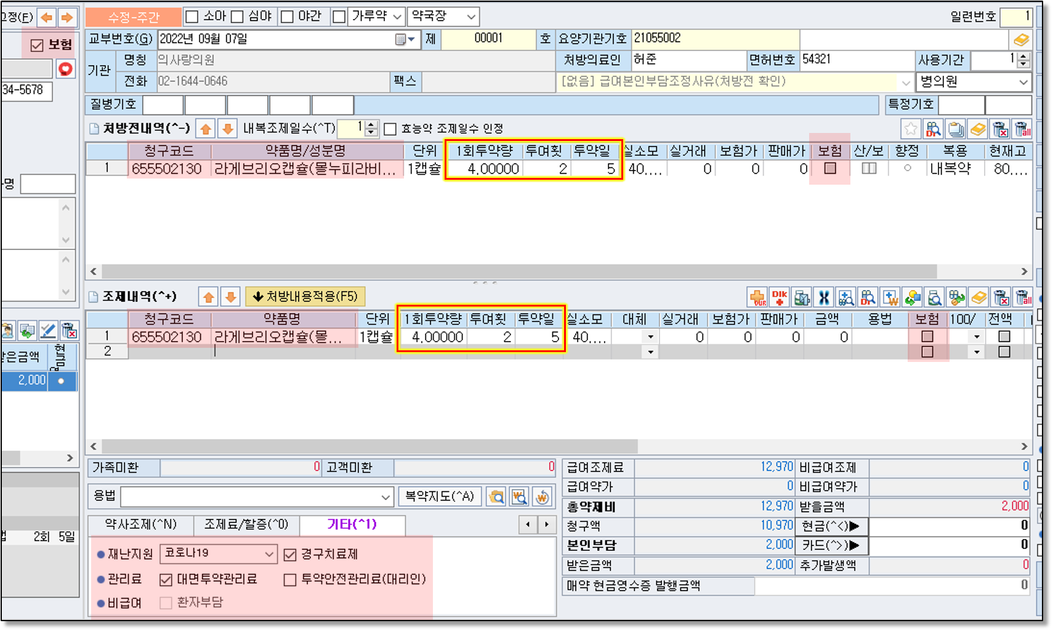Click the 질병기호 first input box
The image size is (1053, 631).
[x=163, y=105]
